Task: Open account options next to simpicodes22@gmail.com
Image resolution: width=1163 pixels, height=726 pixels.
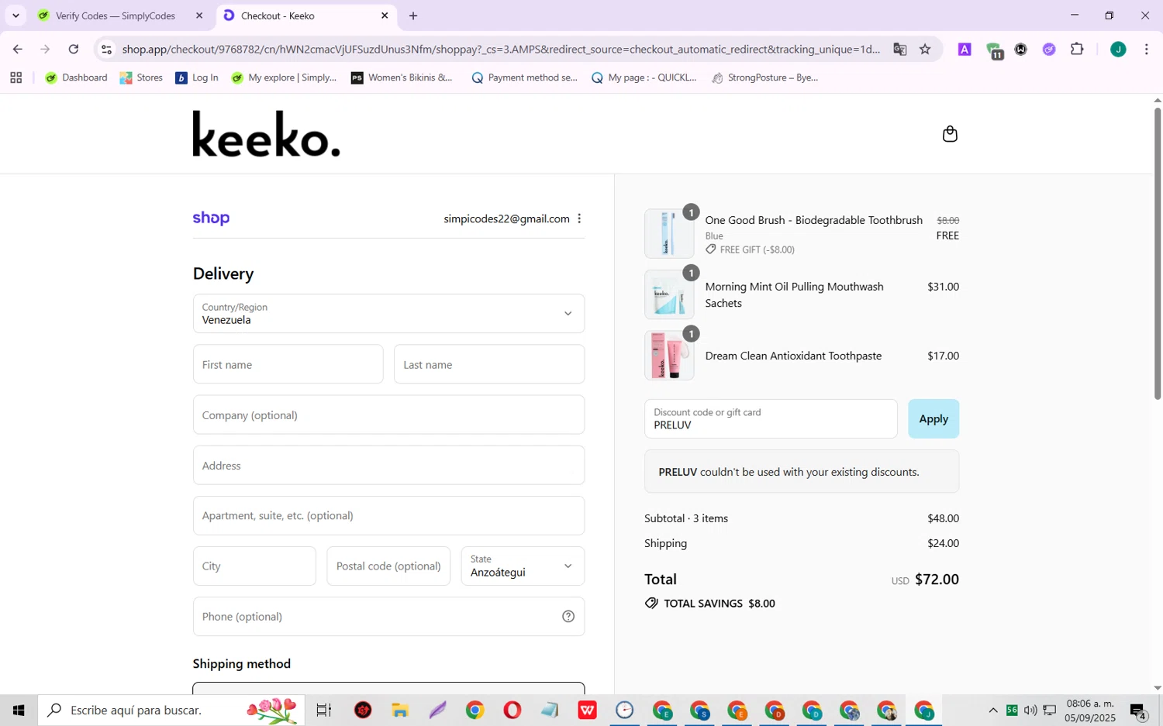Action: (x=579, y=218)
